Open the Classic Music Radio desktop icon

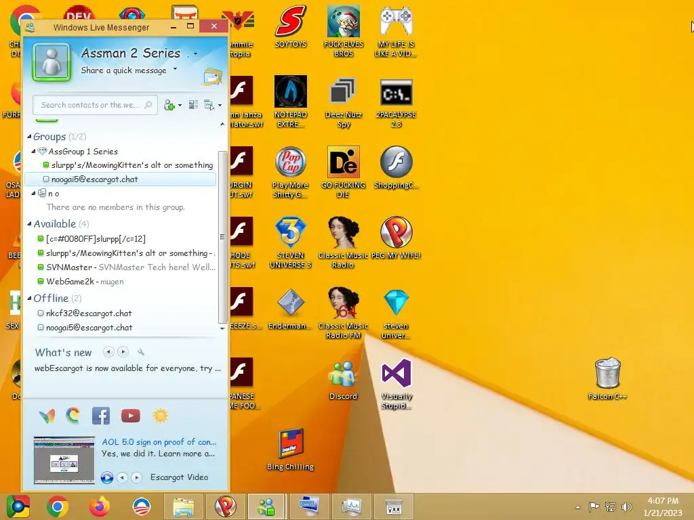coord(343,243)
